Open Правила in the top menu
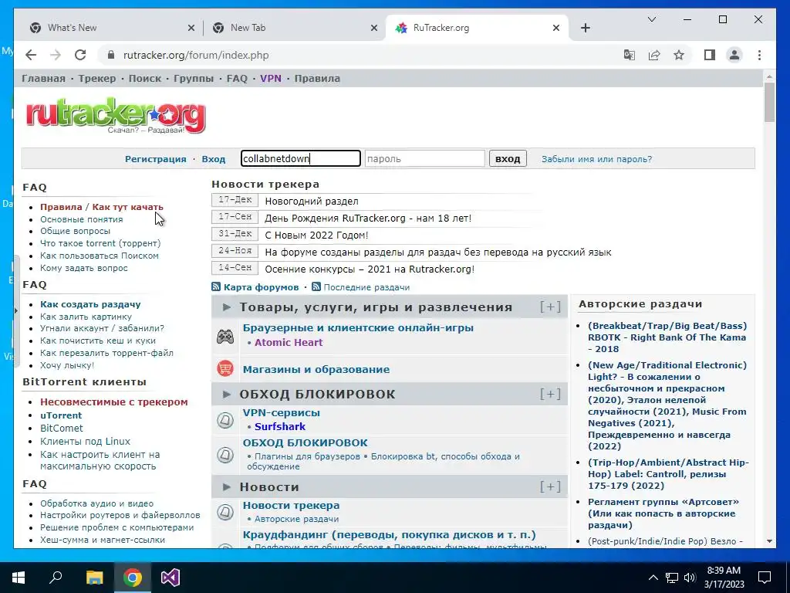The width and height of the screenshot is (790, 593). [x=317, y=78]
